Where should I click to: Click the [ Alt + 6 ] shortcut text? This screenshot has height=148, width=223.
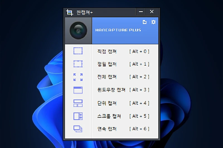click(139, 129)
